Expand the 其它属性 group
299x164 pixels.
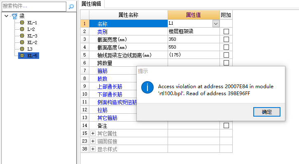coord(93,133)
